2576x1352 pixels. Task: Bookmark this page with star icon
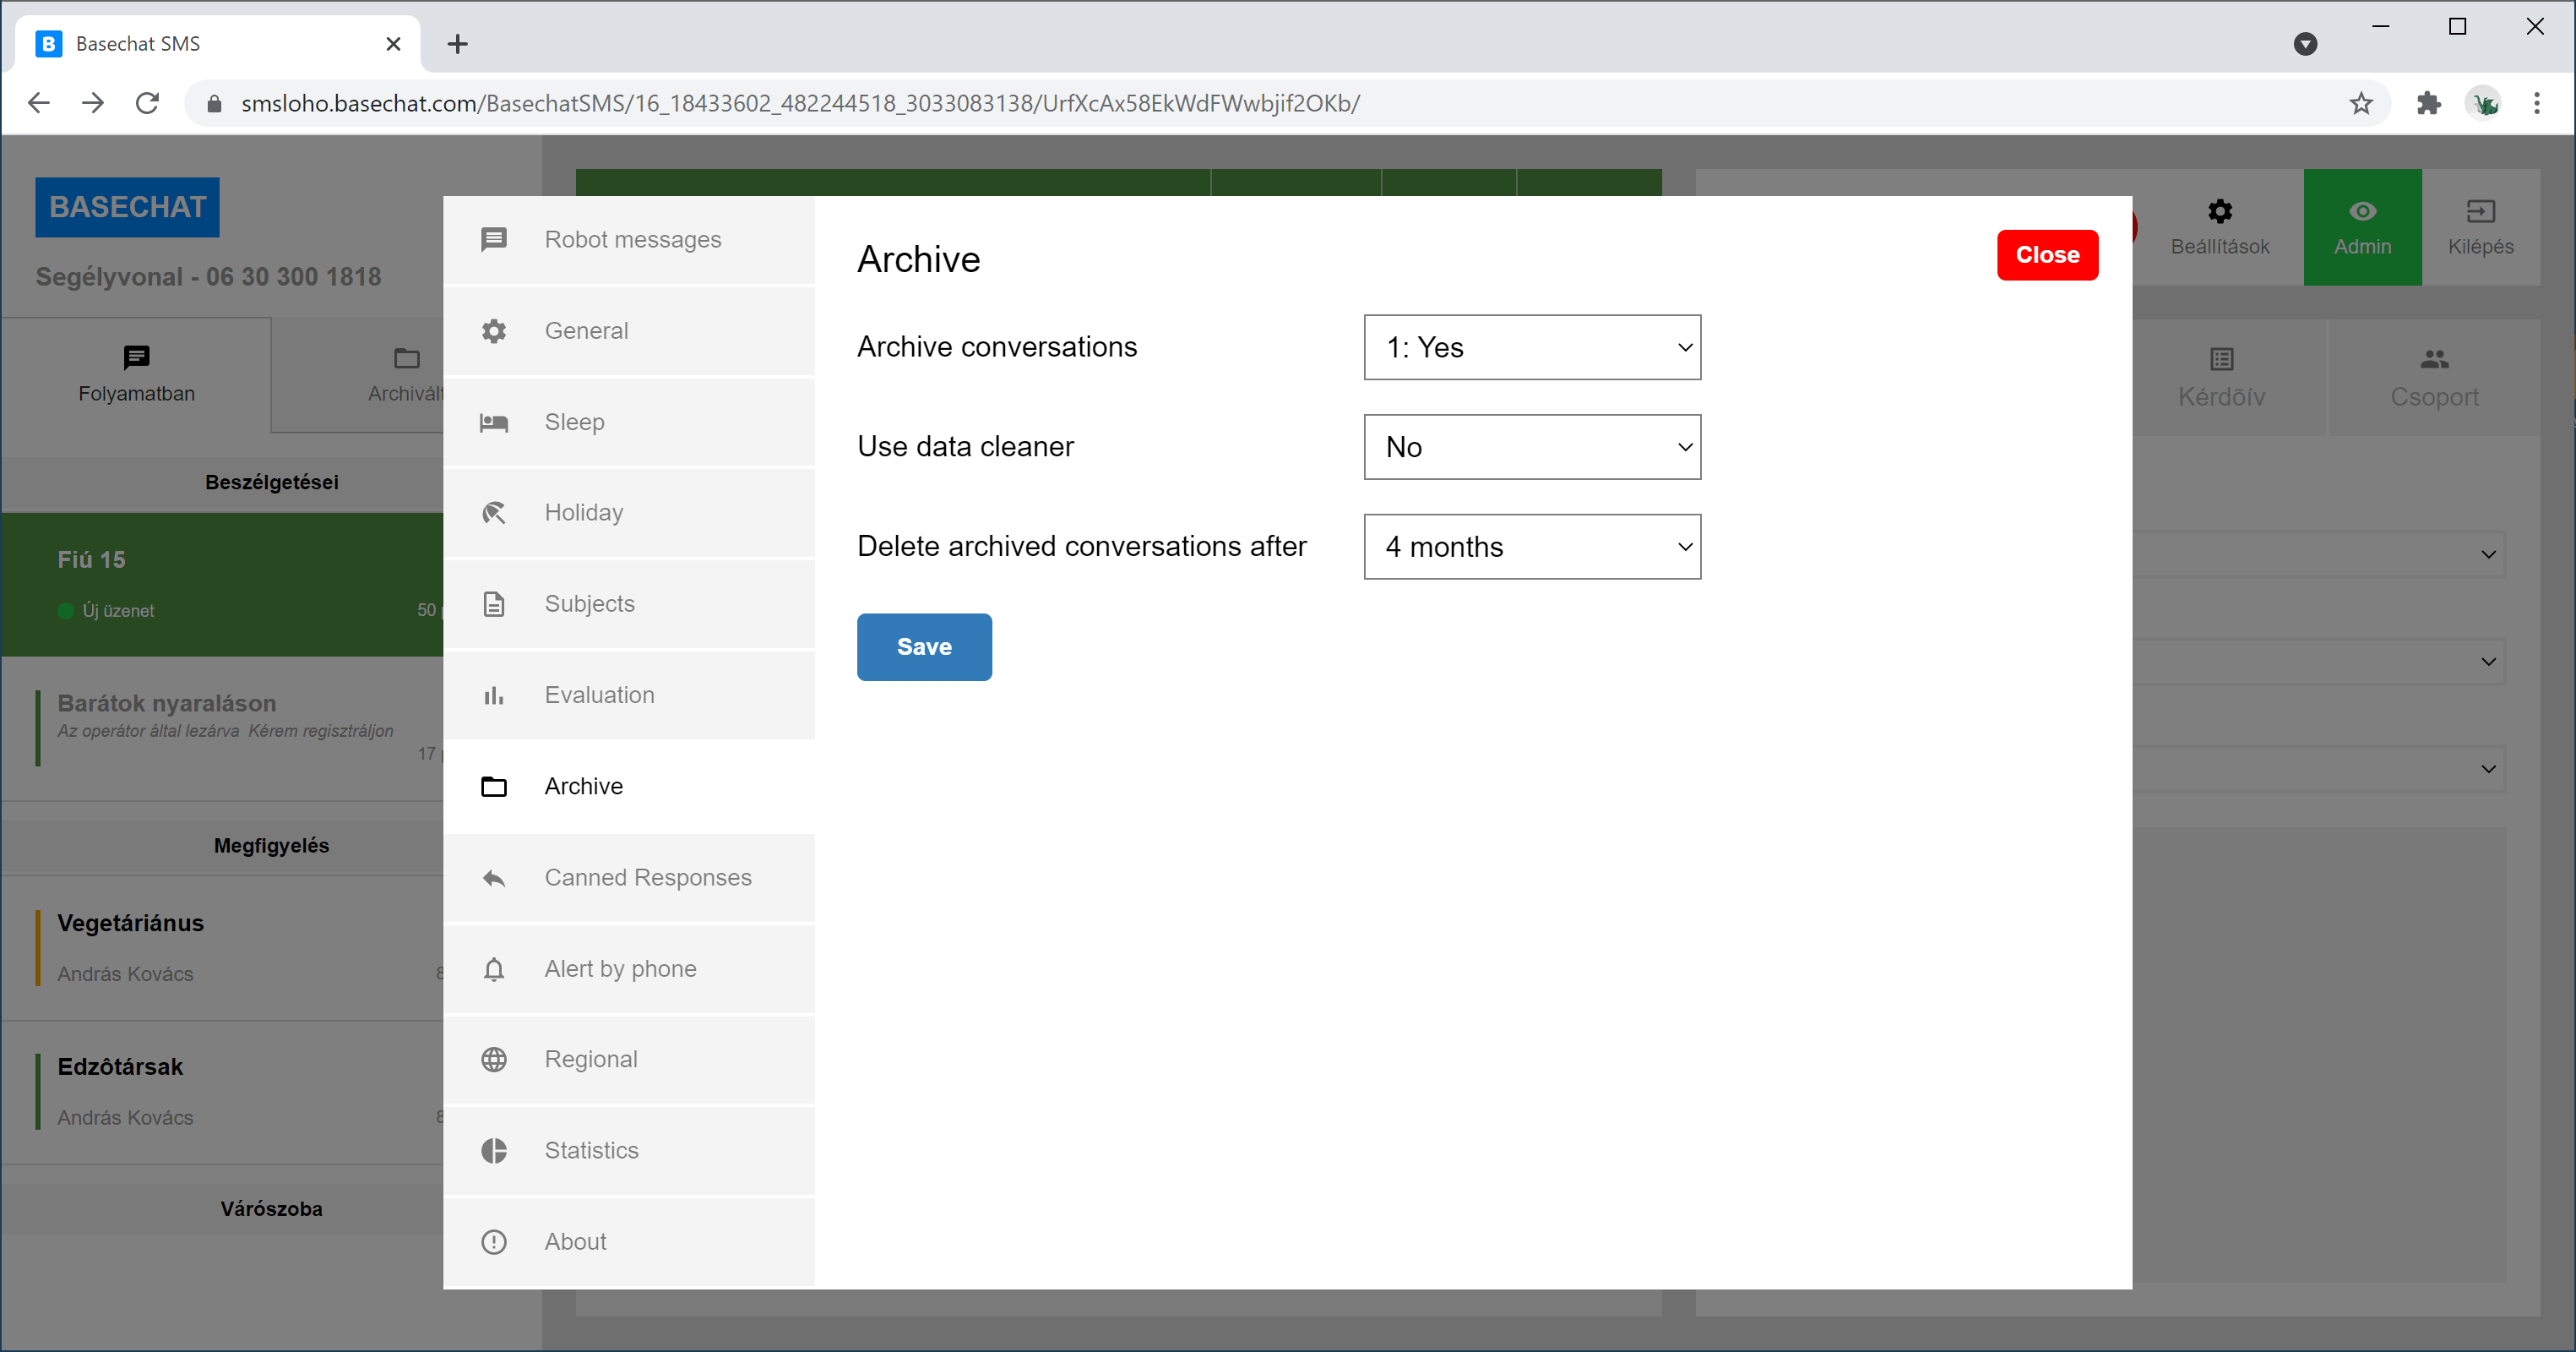click(2361, 103)
